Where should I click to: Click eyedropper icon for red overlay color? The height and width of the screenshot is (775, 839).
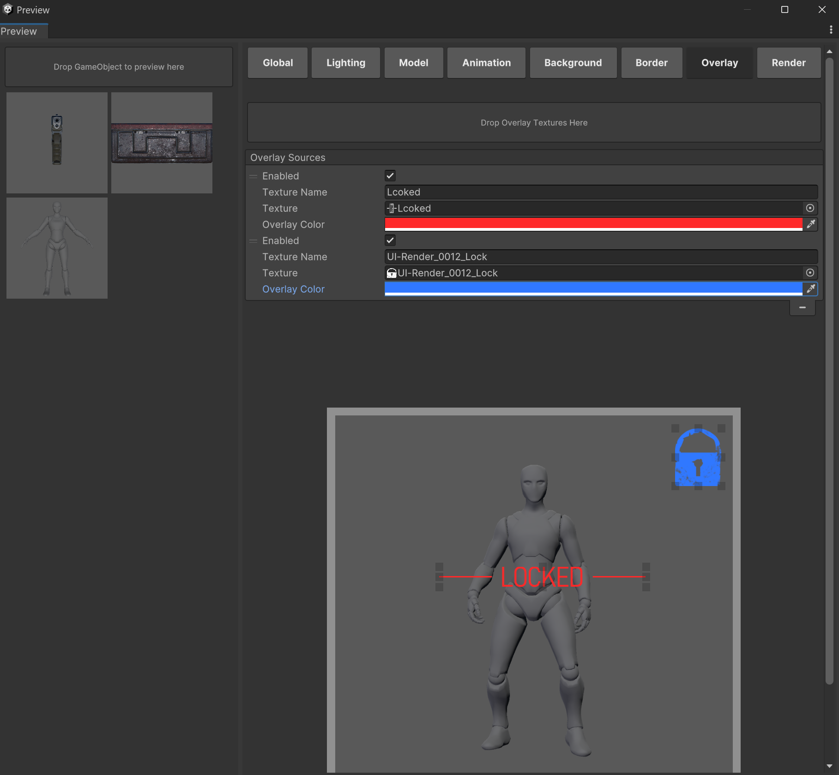(x=810, y=224)
